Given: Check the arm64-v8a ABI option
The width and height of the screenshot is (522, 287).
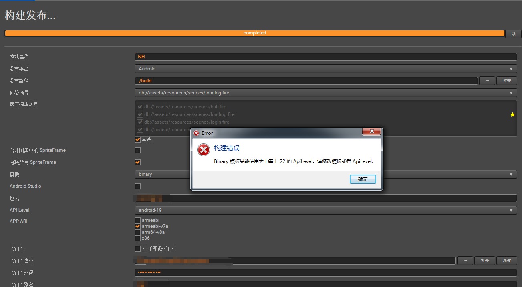Looking at the screenshot, I should [x=137, y=232].
